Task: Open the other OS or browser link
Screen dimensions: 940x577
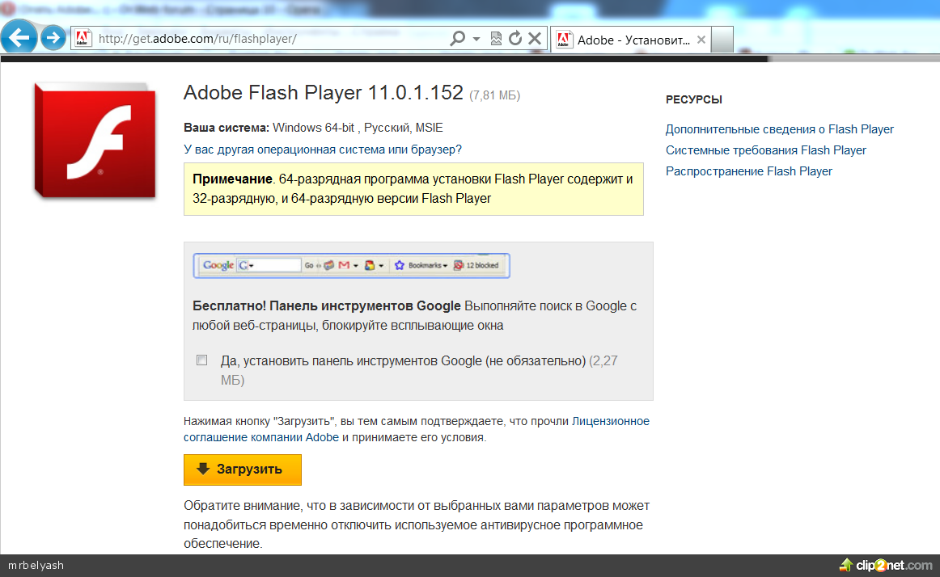Action: tap(323, 150)
